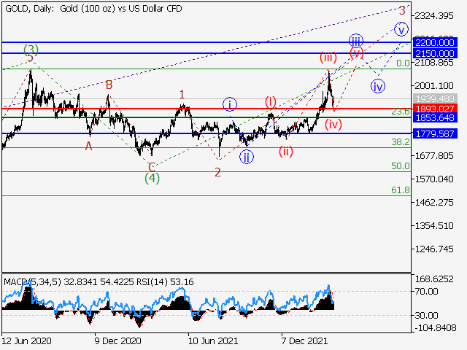Click the 7 Dec 2021 date label
This screenshot has height=350, width=467.
305,341
